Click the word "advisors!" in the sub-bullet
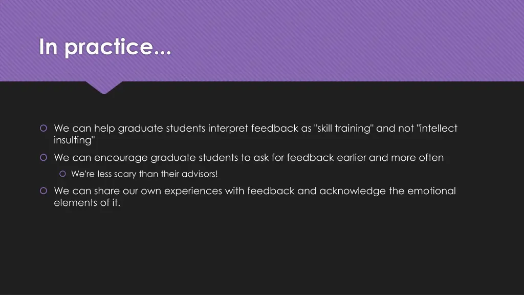The image size is (524, 295). [x=200, y=174]
